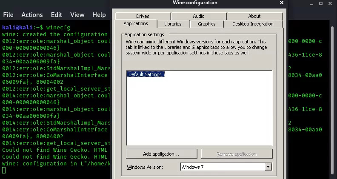Open the terminal View menu
Image resolution: width=337 pixels, height=179 pixels.
point(77,15)
